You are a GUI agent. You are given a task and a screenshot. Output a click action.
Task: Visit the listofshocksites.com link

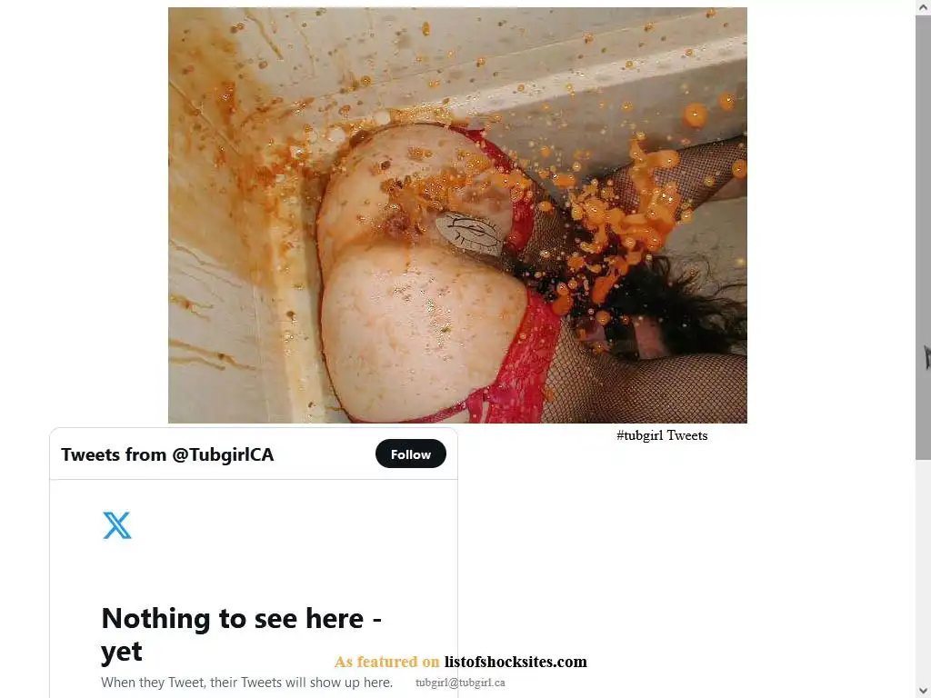pos(516,662)
